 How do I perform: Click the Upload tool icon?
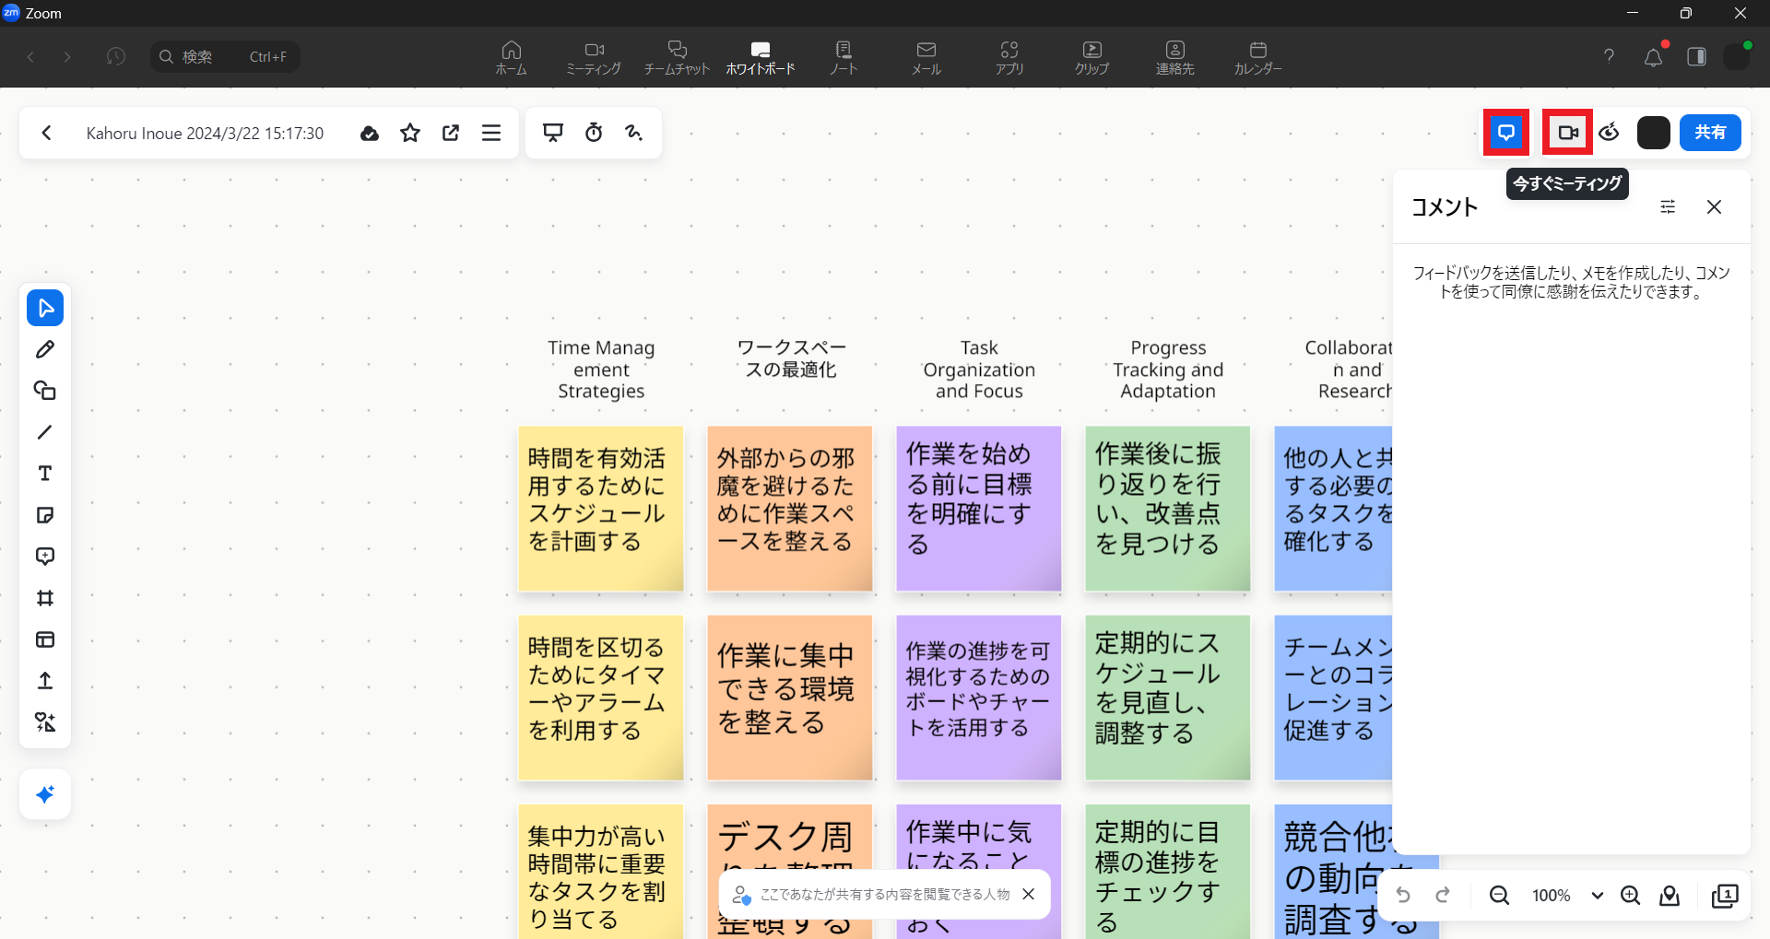click(44, 681)
